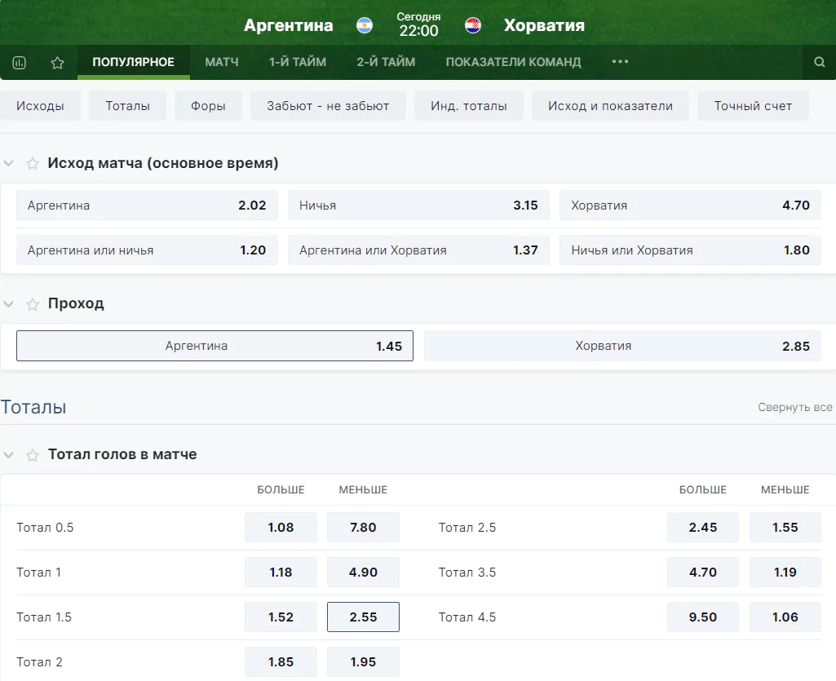The width and height of the screenshot is (836, 681).
Task: Show more tabs via the three dots
Action: (x=620, y=62)
